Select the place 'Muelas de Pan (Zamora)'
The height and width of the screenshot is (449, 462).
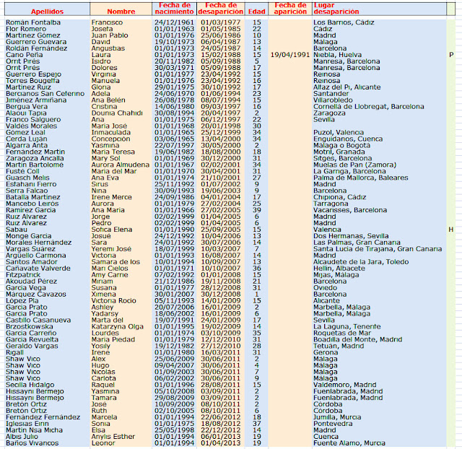click(354, 165)
